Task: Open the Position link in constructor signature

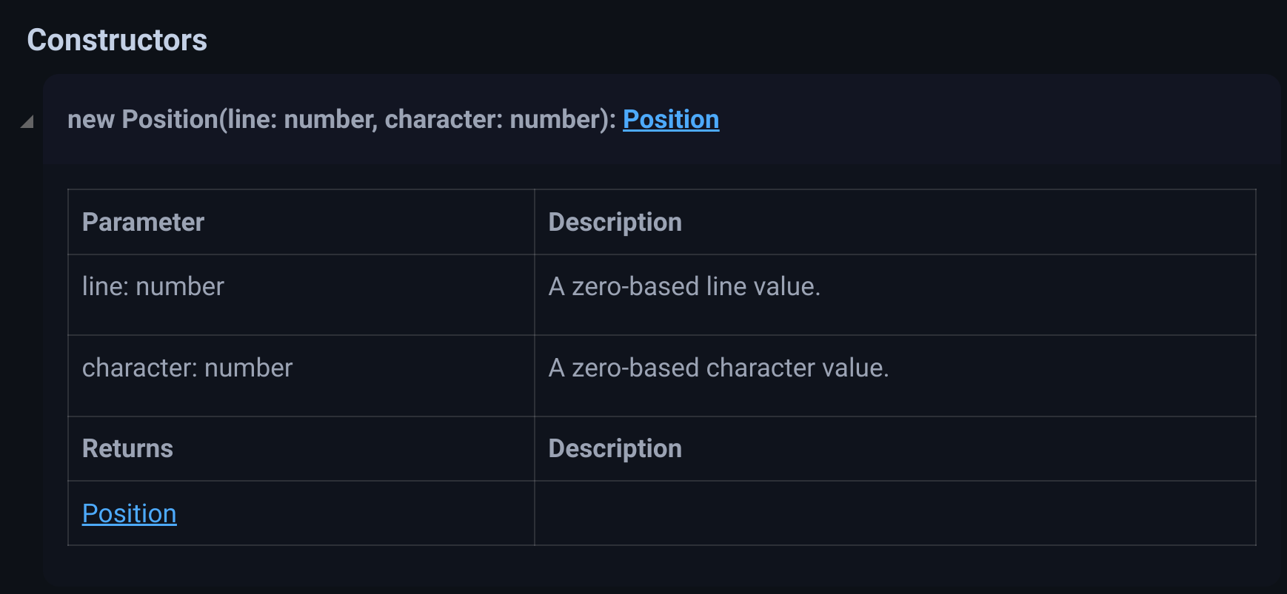Action: click(x=670, y=120)
